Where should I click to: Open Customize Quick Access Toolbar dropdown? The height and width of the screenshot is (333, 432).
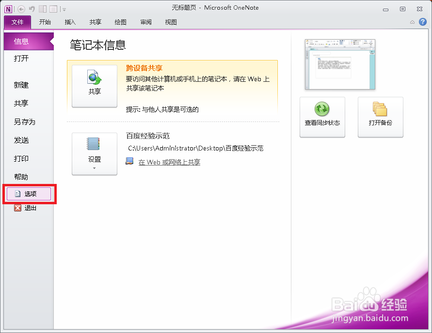64,10
